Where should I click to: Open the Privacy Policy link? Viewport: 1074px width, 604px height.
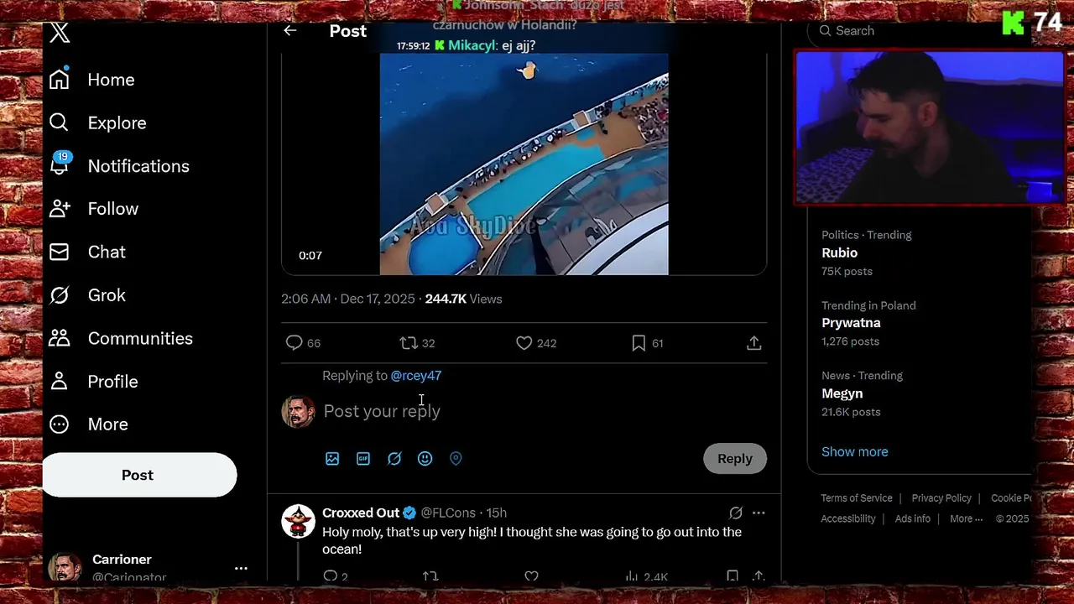click(x=941, y=498)
